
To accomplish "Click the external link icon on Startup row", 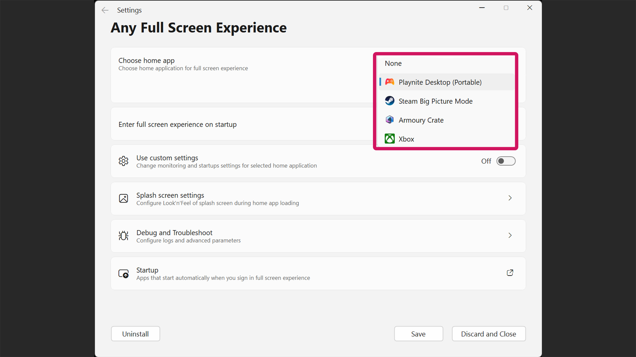I will [510, 273].
